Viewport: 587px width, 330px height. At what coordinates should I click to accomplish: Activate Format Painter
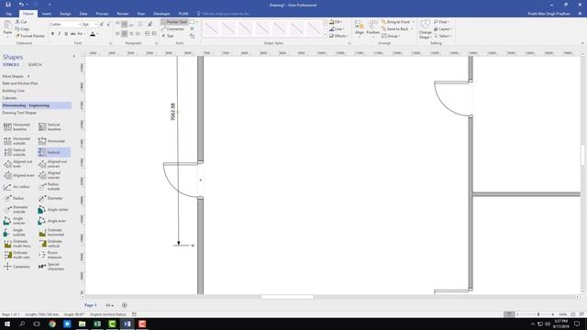coord(30,36)
